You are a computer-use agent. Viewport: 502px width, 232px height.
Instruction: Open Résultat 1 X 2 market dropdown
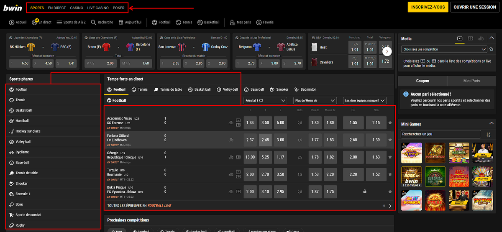tap(266, 100)
